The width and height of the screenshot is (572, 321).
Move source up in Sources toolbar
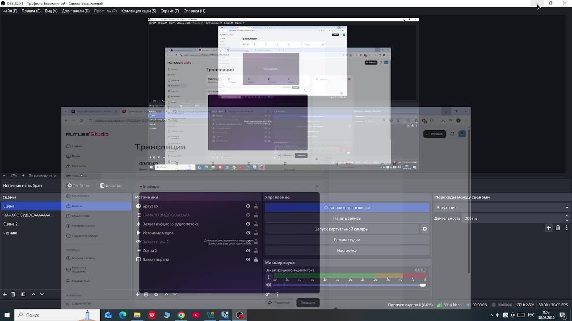[x=166, y=294]
